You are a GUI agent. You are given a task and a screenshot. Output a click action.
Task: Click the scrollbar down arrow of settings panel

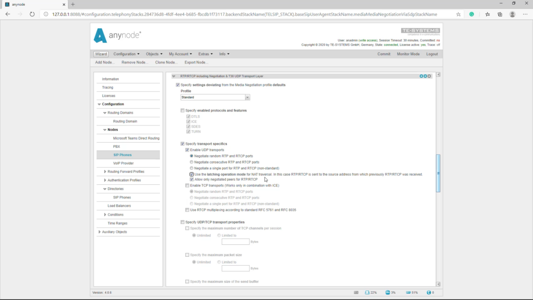coord(438,284)
